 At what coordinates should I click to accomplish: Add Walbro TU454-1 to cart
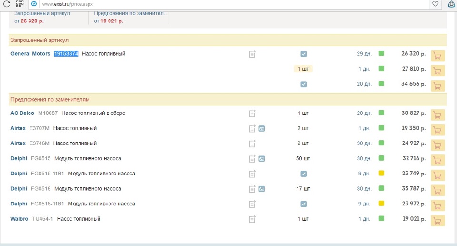tap(437, 221)
